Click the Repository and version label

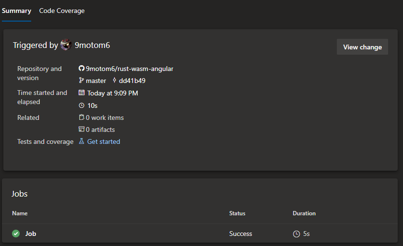[x=39, y=73]
